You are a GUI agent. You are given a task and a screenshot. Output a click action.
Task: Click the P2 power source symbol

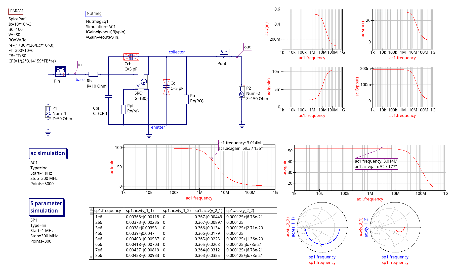coord(242,92)
